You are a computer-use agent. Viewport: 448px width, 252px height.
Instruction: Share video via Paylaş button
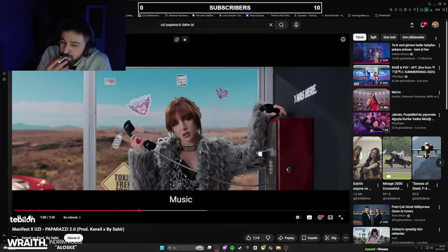click(286, 238)
